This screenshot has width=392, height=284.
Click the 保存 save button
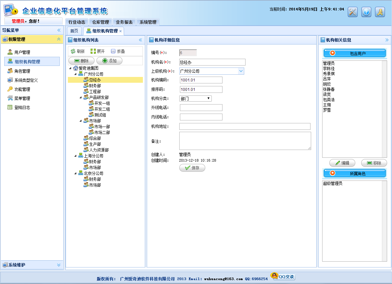(192, 168)
